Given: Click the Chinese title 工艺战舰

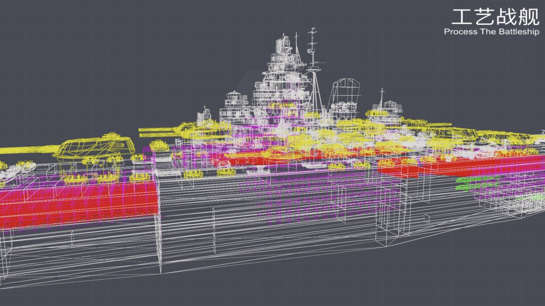Looking at the screenshot, I should click(x=496, y=17).
